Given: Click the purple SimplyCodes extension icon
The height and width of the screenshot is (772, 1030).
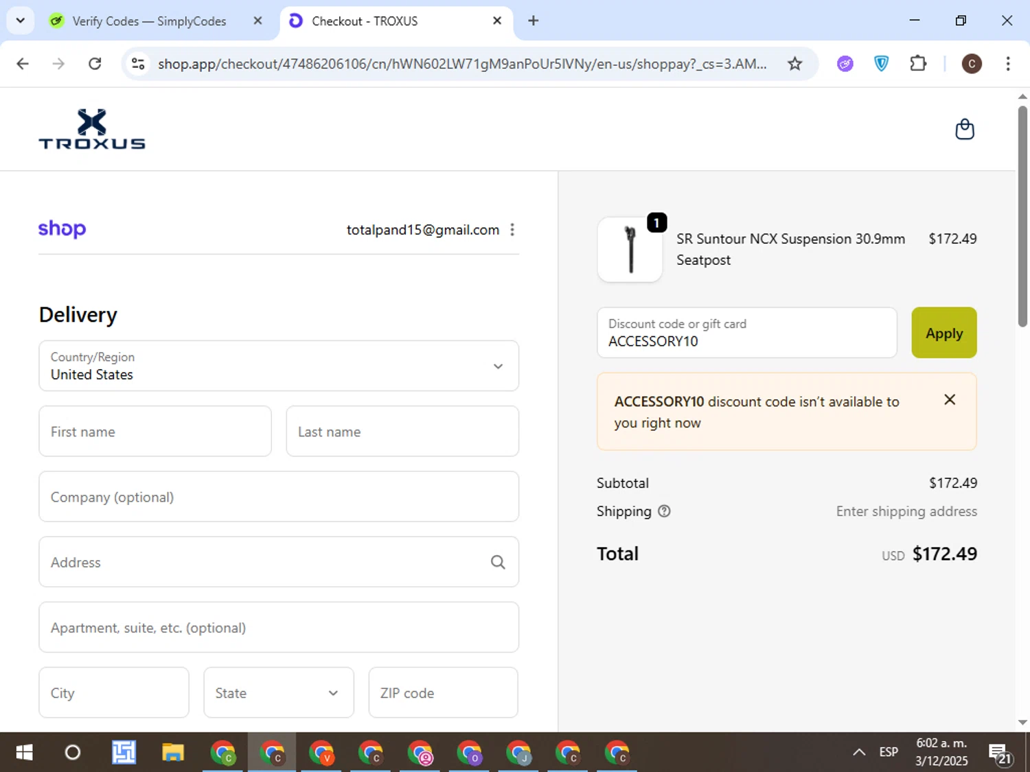Looking at the screenshot, I should coord(845,64).
